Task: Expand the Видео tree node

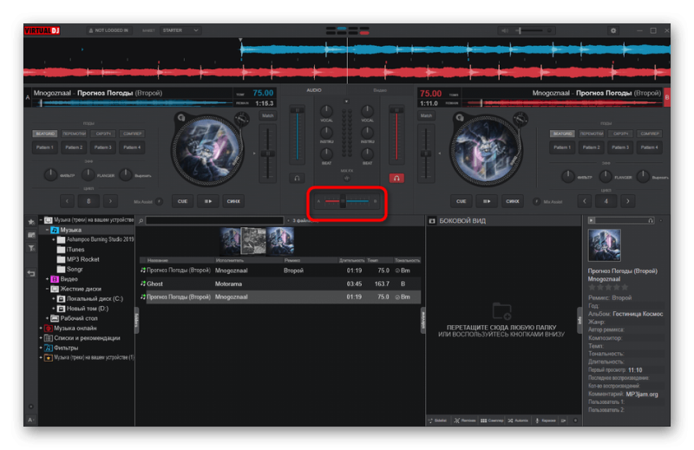Action: (x=47, y=279)
